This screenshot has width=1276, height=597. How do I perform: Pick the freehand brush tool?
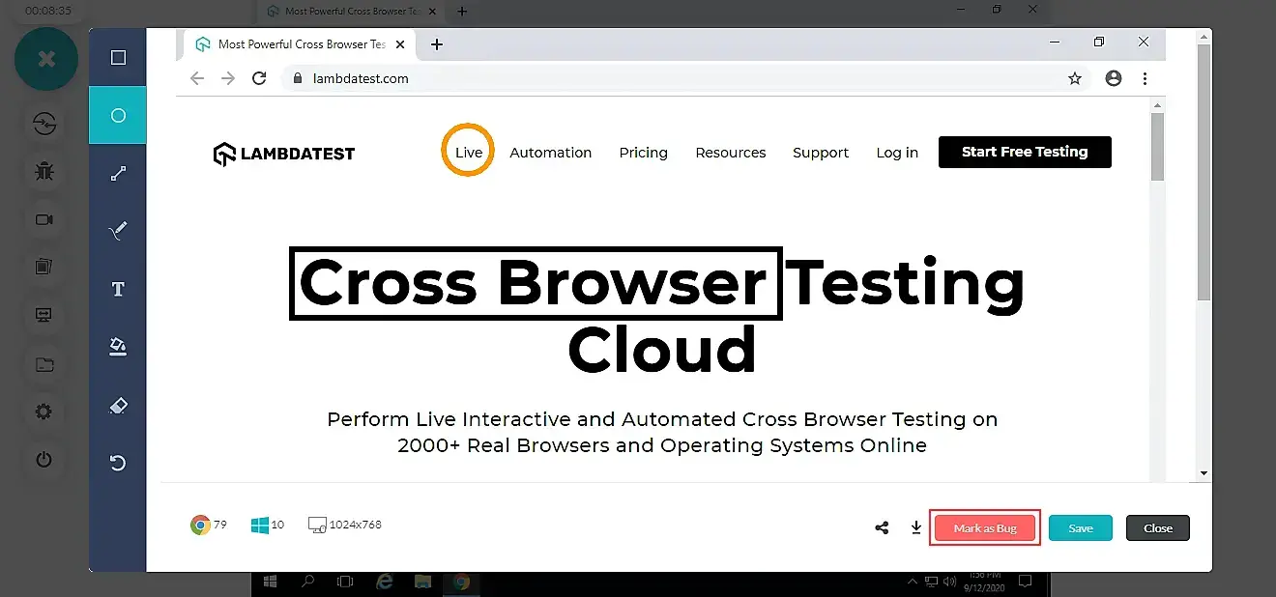click(118, 232)
